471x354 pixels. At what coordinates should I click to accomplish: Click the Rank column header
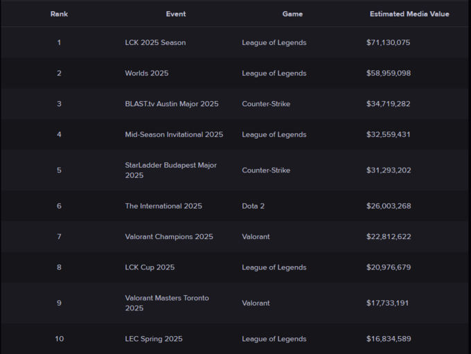click(59, 14)
